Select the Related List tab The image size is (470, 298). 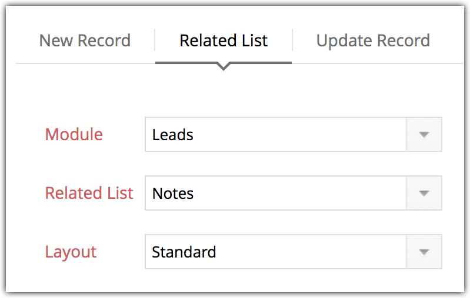224,41
